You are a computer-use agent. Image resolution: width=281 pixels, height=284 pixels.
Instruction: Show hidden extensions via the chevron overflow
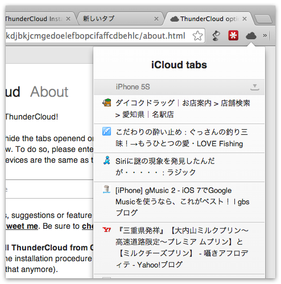[265, 35]
